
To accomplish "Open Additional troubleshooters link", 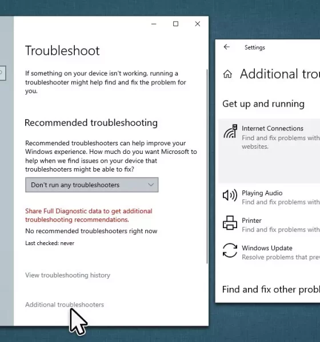I will point(65,304).
